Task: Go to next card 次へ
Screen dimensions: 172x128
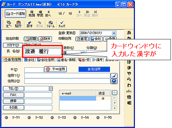Action: coord(79,14)
